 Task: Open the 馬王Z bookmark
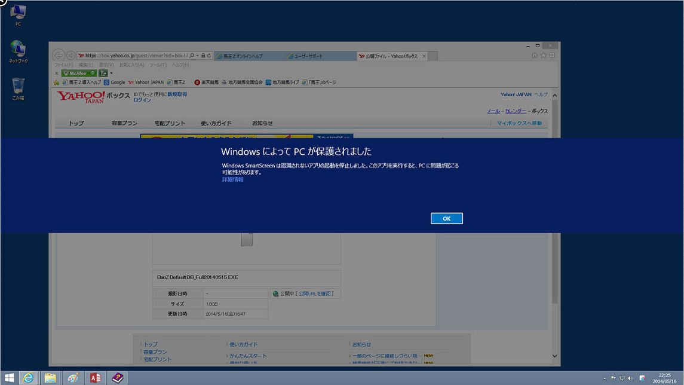pos(176,82)
